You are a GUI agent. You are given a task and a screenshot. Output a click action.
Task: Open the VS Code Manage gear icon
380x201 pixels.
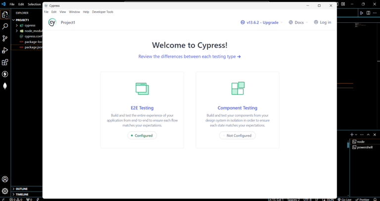click(x=5, y=191)
